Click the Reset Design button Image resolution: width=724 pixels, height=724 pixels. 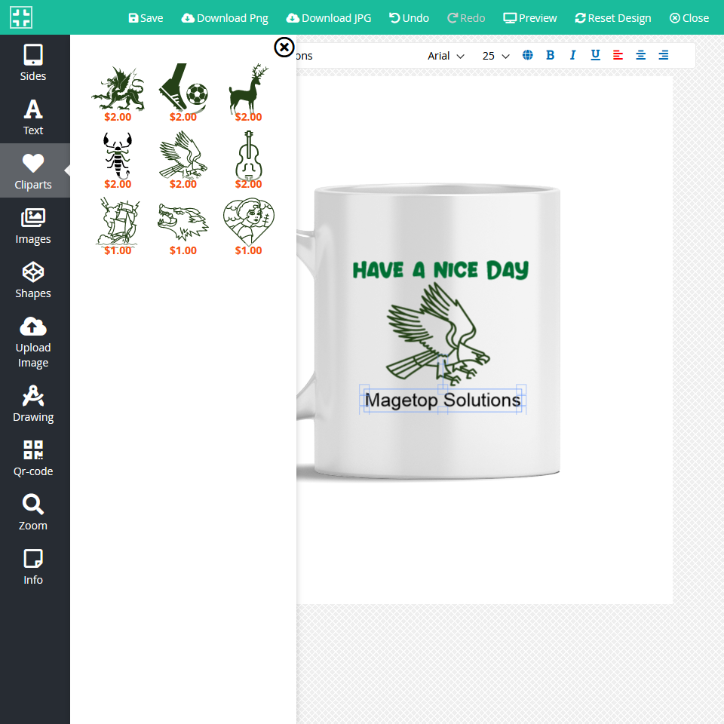click(x=612, y=17)
